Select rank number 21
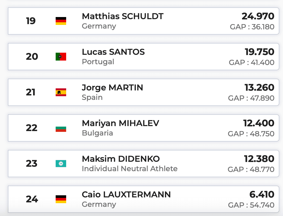This screenshot has height=216, width=283. pos(31,92)
